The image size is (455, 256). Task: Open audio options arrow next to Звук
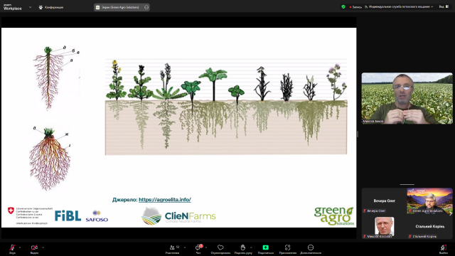tap(20, 247)
